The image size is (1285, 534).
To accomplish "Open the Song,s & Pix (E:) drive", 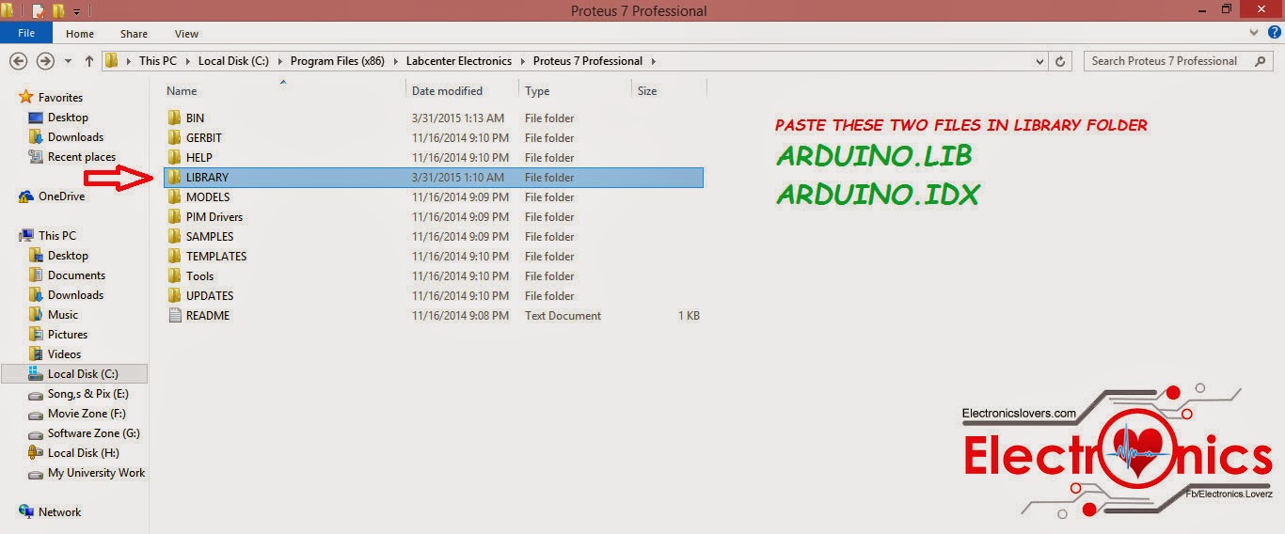I will click(x=88, y=394).
